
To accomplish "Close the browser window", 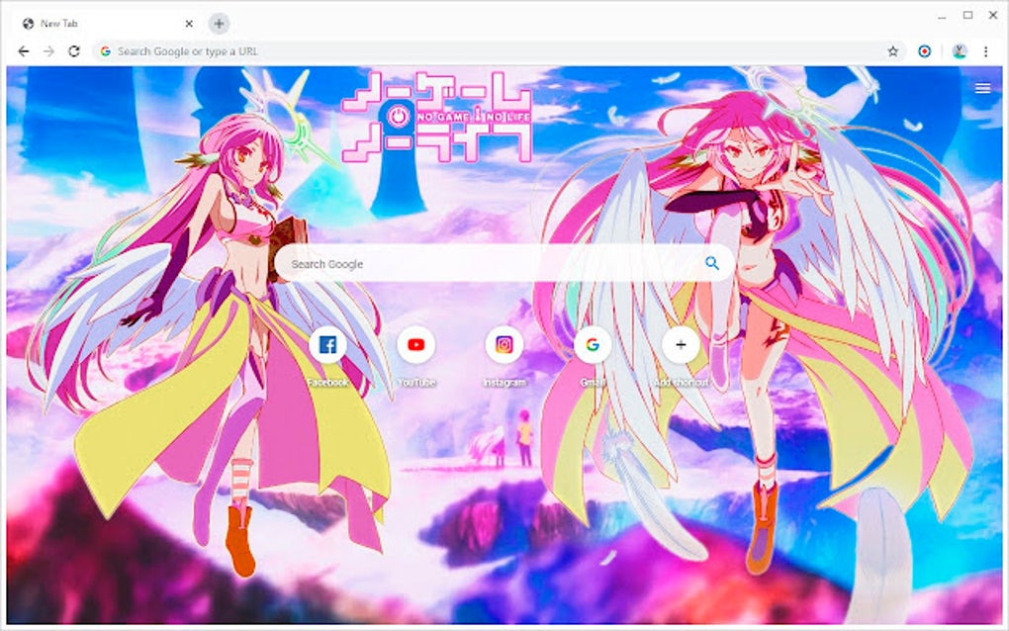I will tap(993, 15).
